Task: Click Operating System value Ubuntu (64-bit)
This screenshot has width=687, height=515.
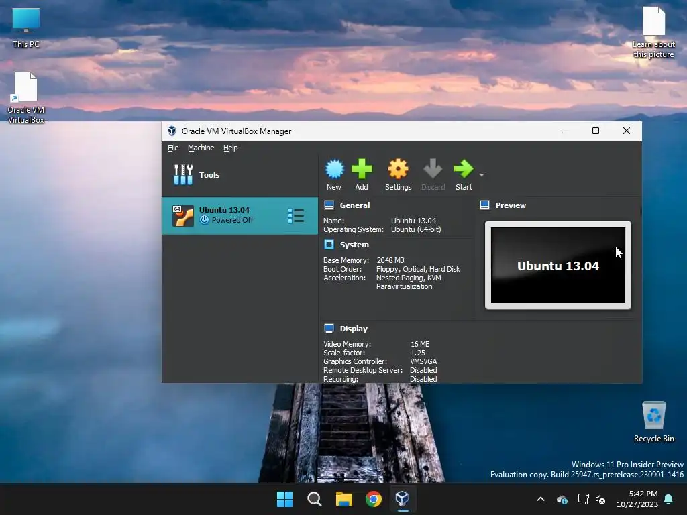Action: [x=416, y=229]
